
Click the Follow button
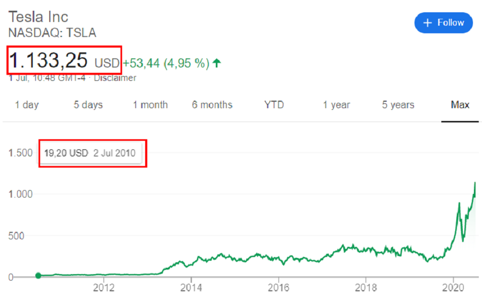click(443, 22)
